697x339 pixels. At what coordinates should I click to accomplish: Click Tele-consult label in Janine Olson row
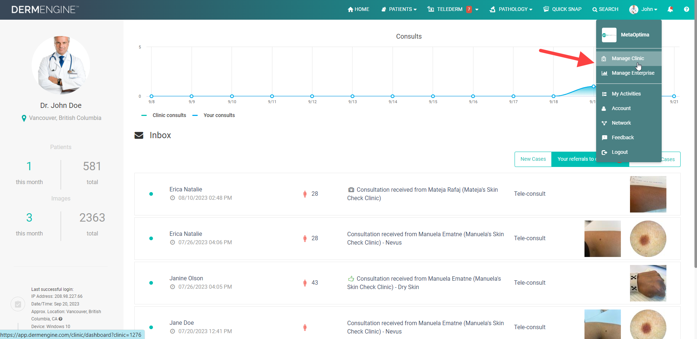(530, 283)
